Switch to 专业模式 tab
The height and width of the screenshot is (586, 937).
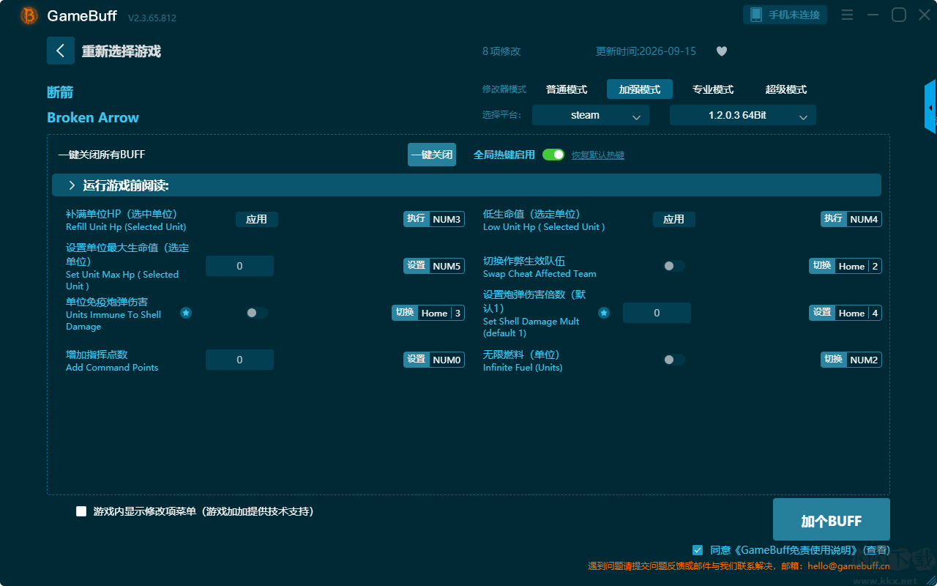(x=713, y=89)
